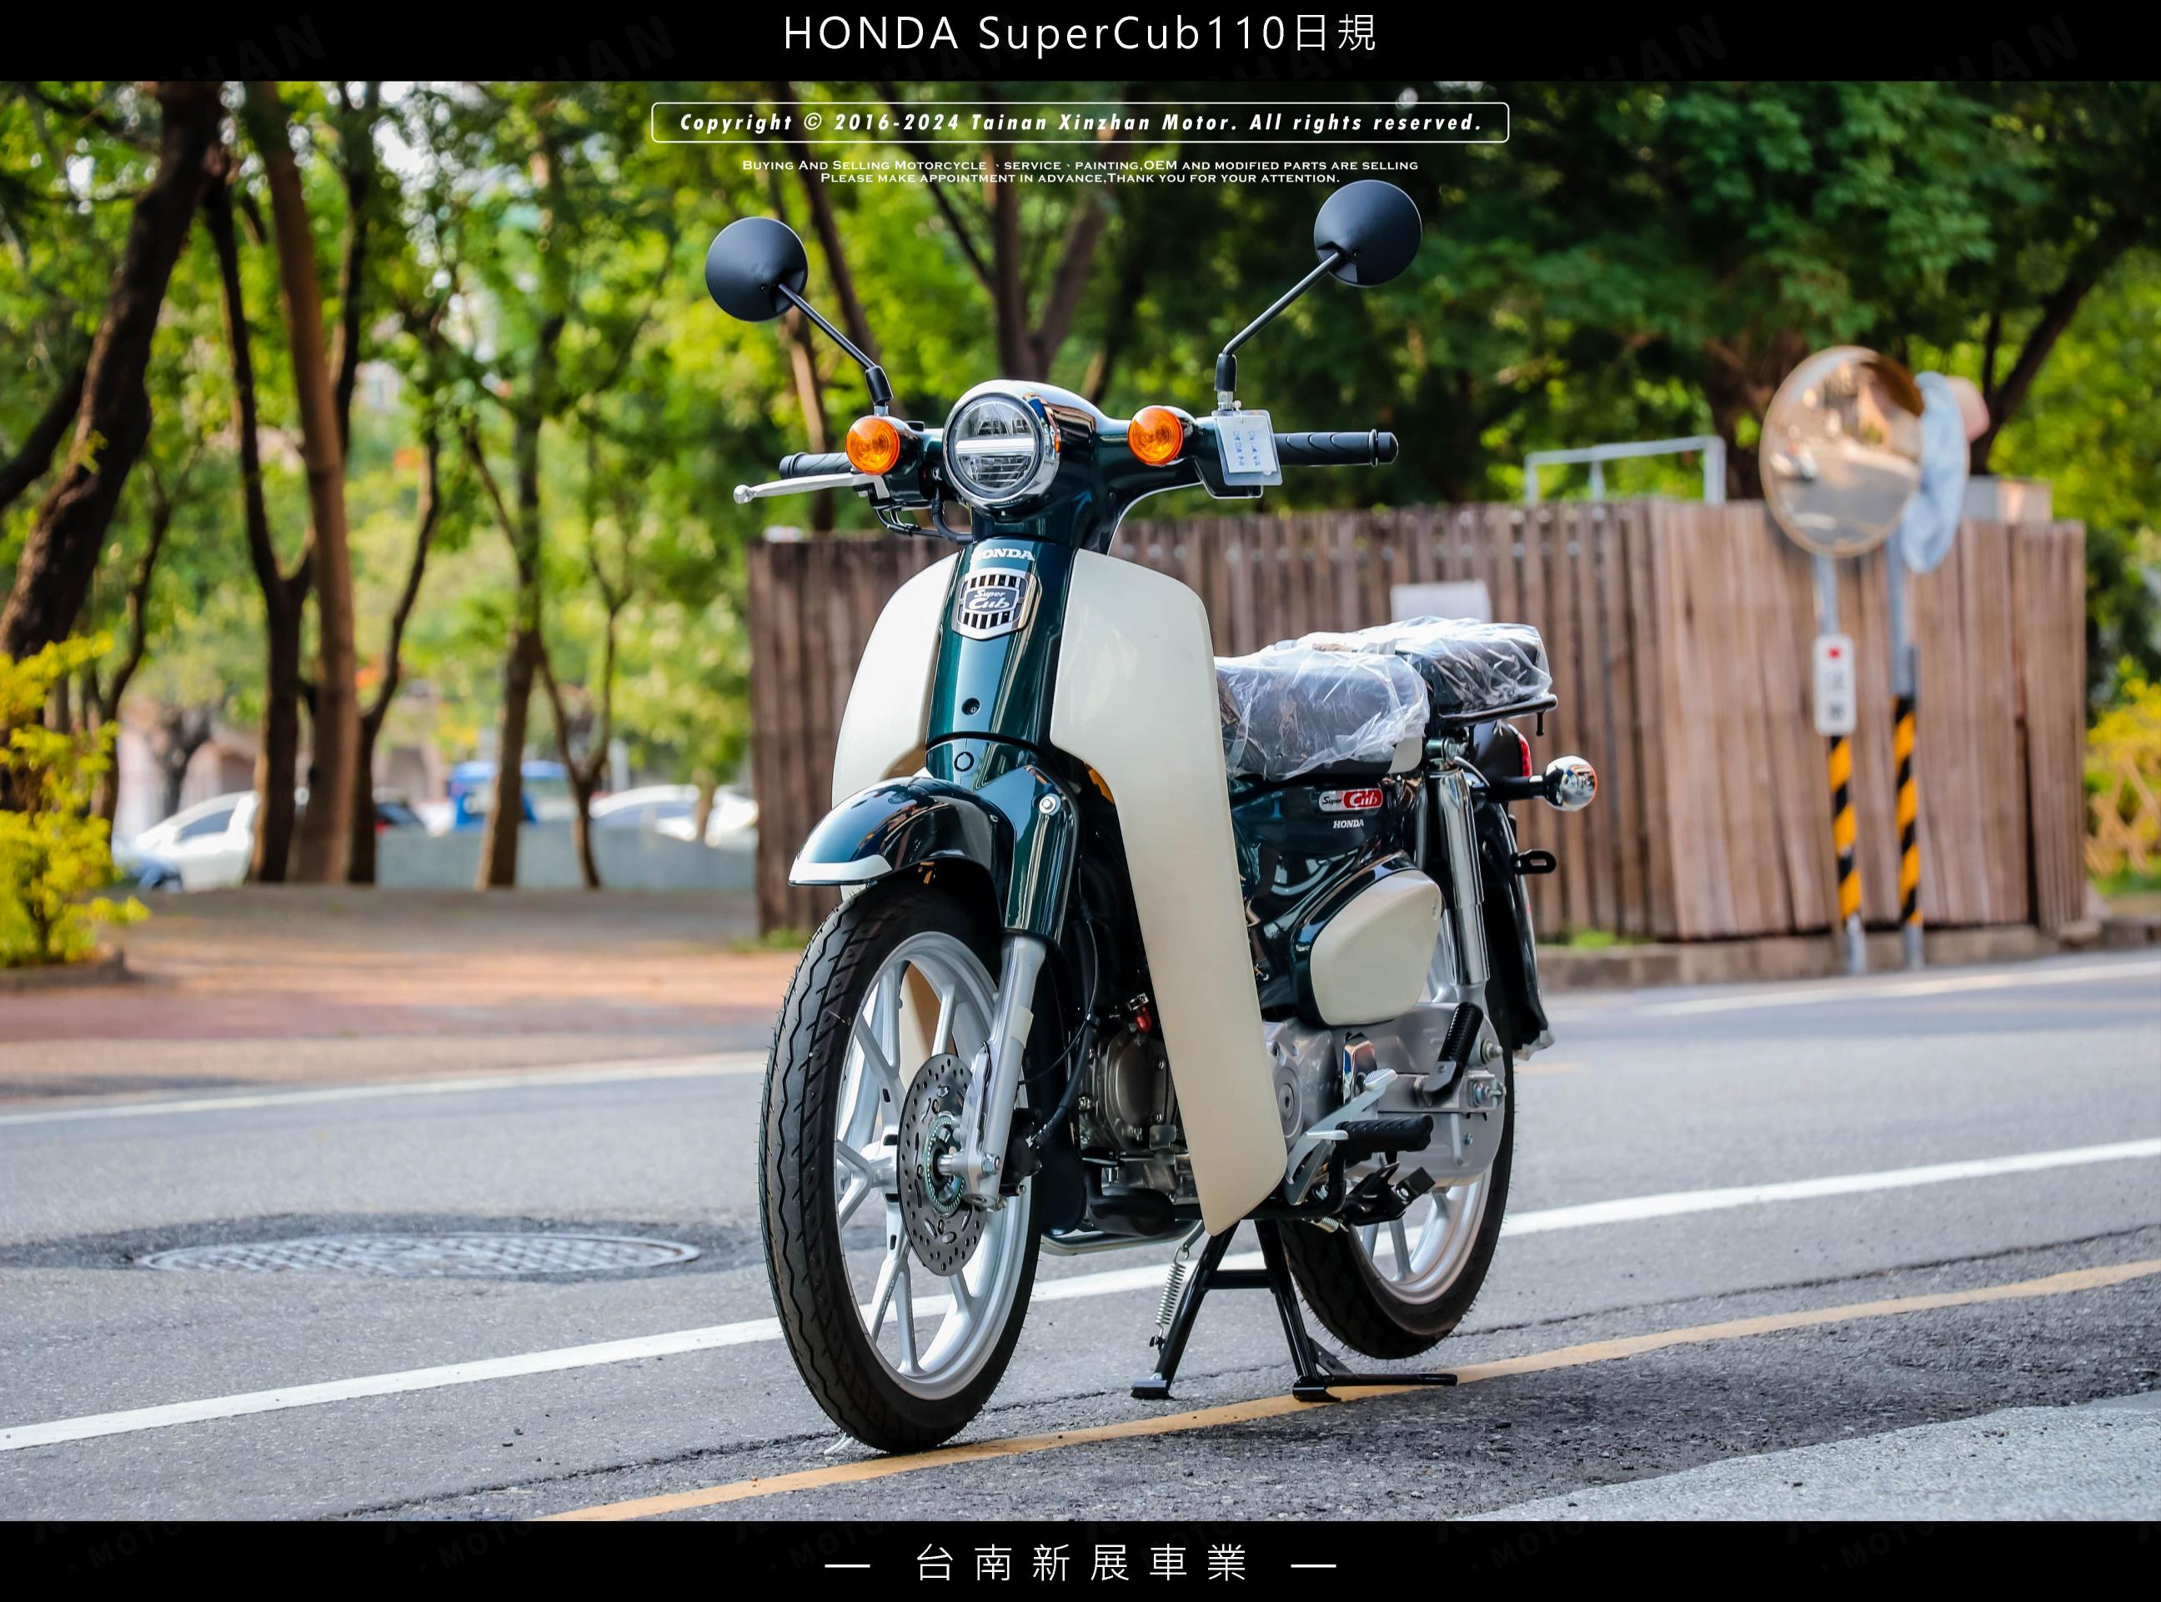Click the right orange turn signal
The height and width of the screenshot is (1602, 2161).
click(1156, 435)
